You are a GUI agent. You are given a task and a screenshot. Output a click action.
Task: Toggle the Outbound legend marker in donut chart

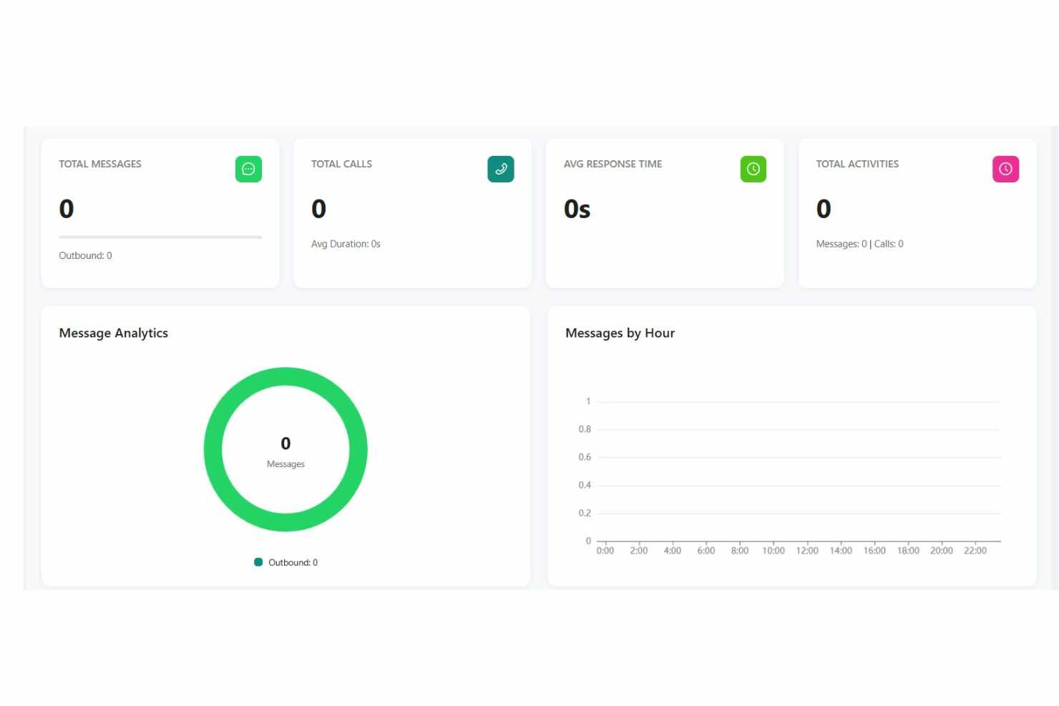258,562
